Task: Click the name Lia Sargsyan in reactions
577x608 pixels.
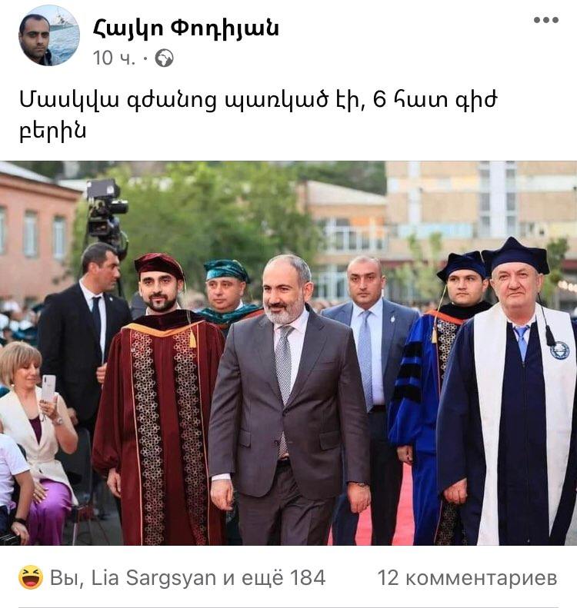Action: pos(153,578)
